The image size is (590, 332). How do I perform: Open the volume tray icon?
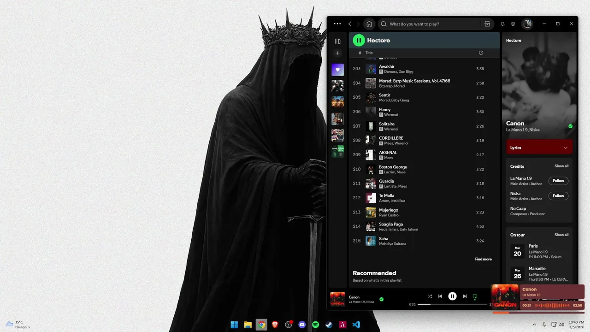pos(562,325)
